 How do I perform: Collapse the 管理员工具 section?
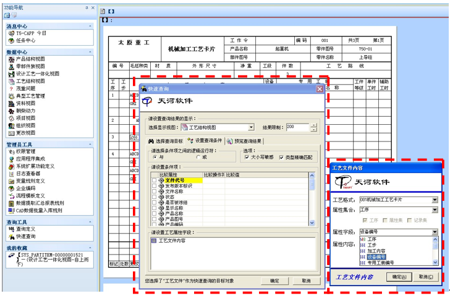pos(90,144)
